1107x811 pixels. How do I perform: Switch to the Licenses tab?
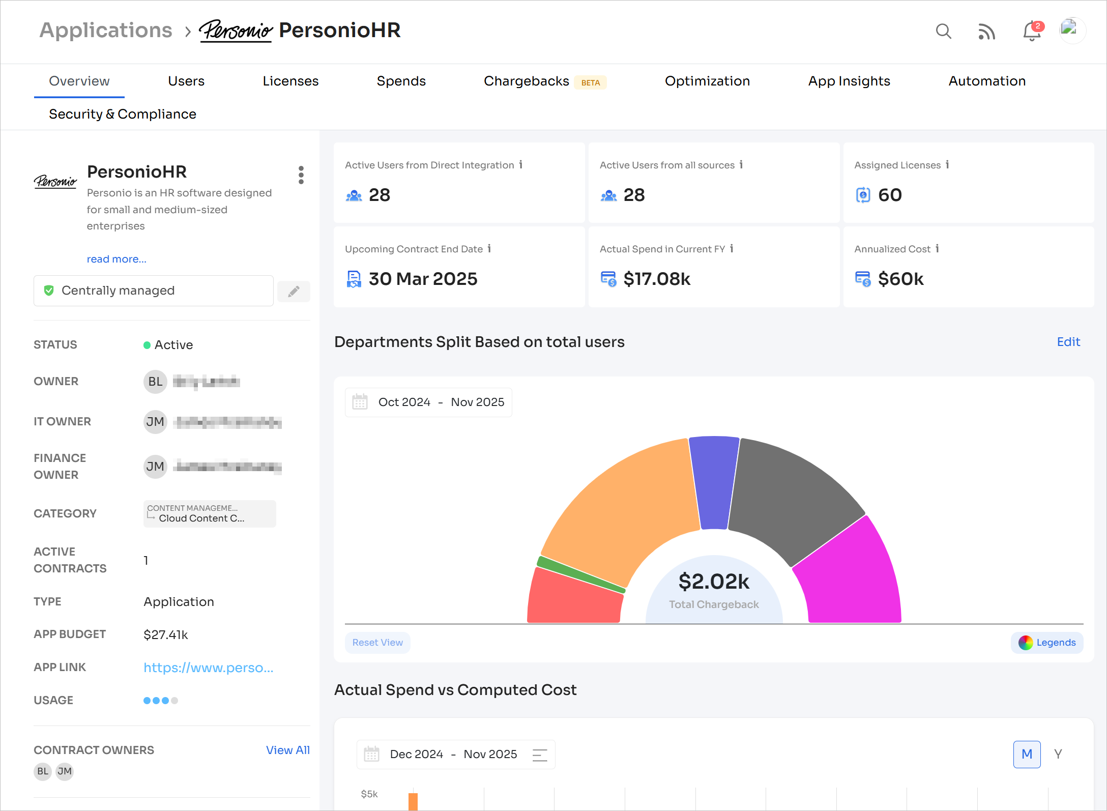point(290,81)
